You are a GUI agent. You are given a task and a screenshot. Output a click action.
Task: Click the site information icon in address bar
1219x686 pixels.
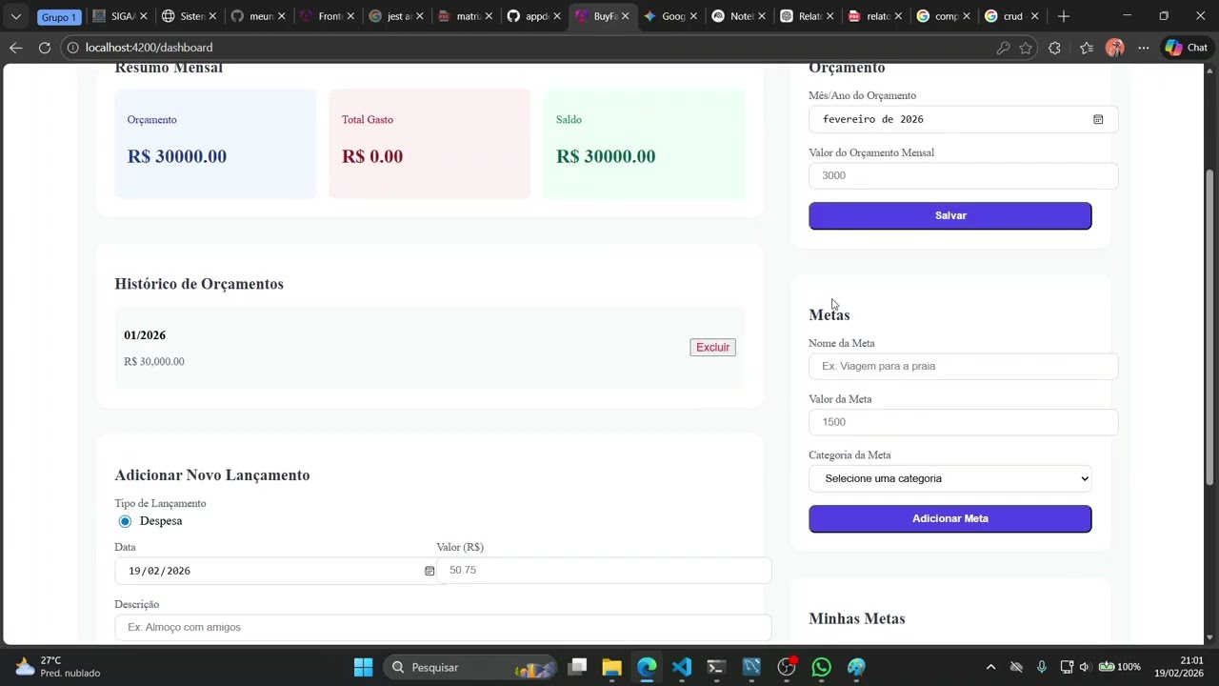coord(73,48)
